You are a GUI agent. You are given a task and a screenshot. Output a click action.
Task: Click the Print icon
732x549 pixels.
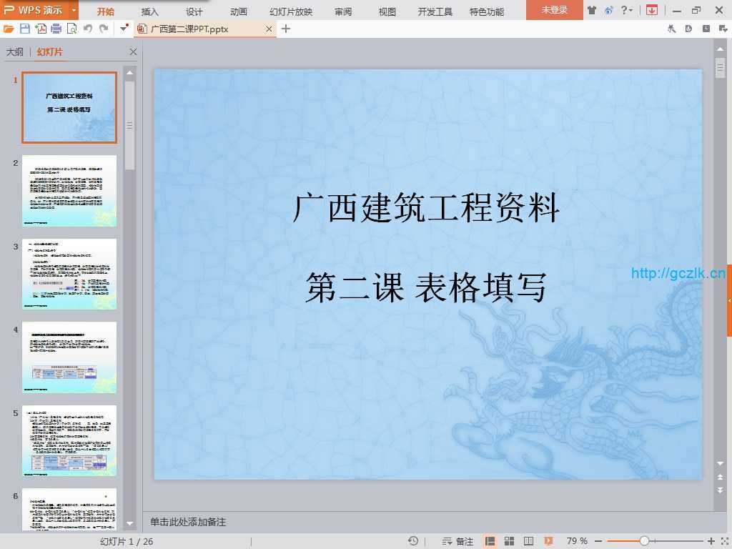tap(56, 29)
